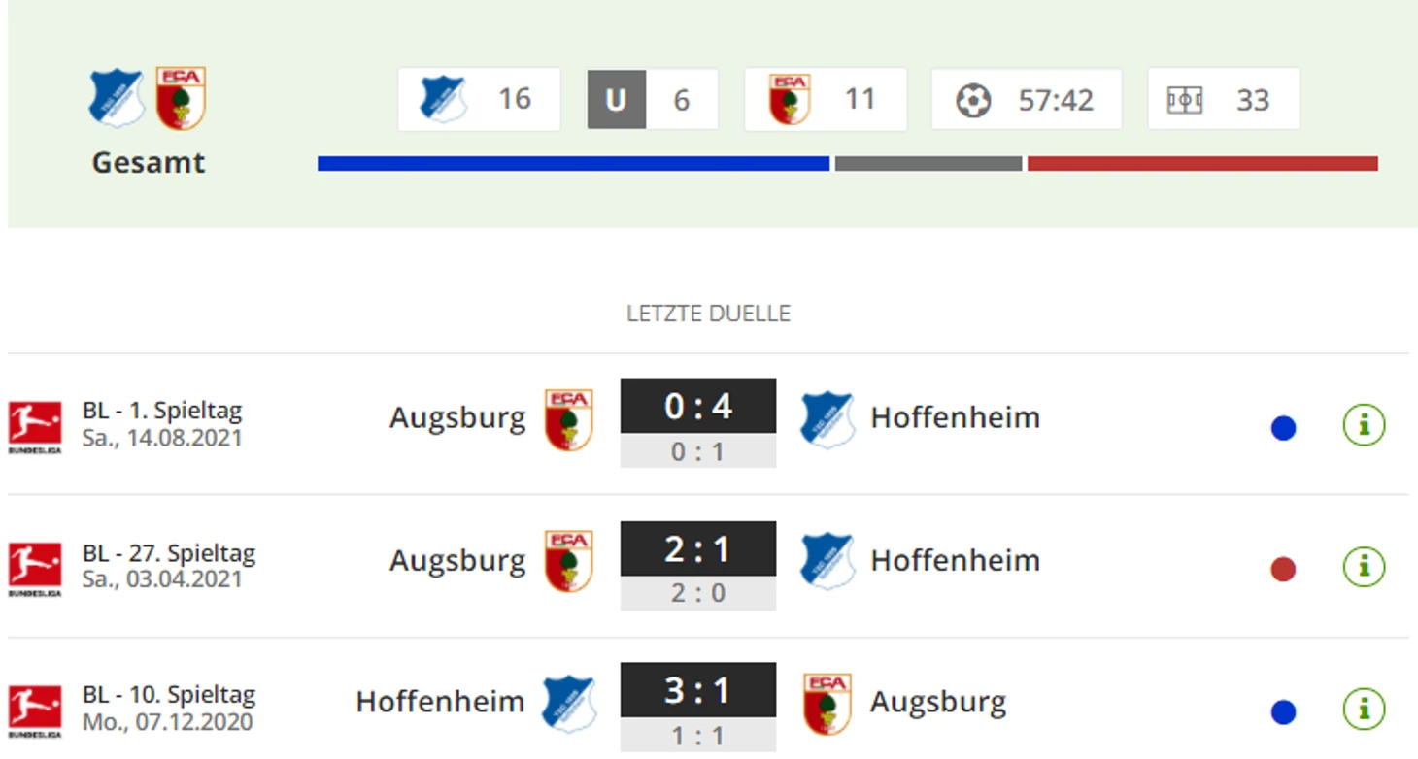Click Bundesliga logo of 27. Spieltag row
This screenshot has height=759, width=1418.
[35, 568]
